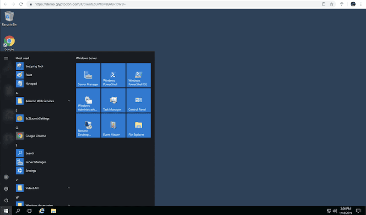Open the browser three-dot menu
Viewport: 366px width, 215px height.
point(361,4)
